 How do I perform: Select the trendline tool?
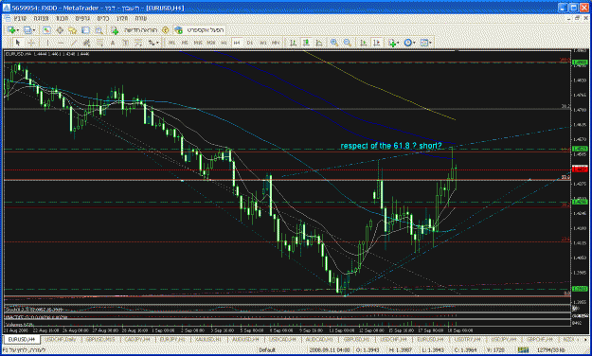pyautogui.click(x=74, y=43)
